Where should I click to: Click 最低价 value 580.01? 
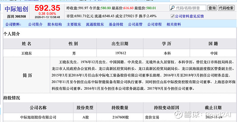(x=151, y=8)
